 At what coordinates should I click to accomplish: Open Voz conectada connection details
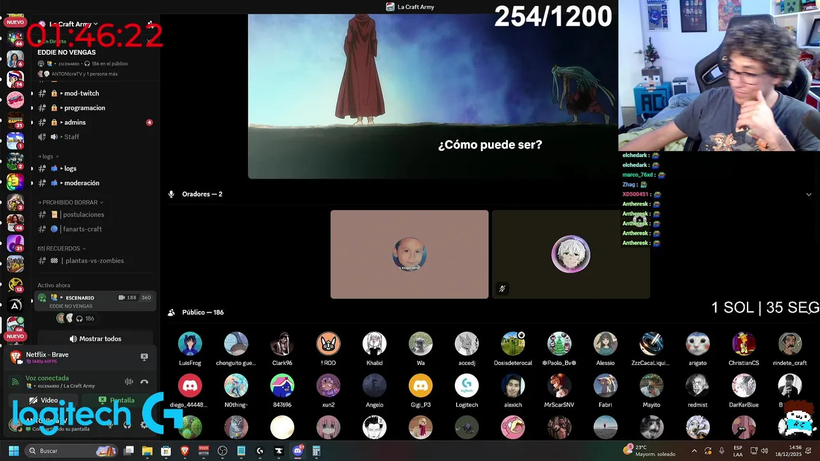47,378
